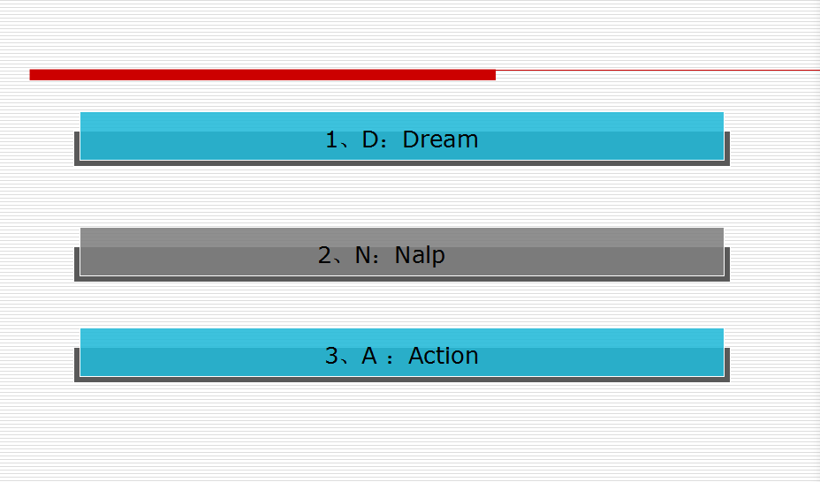Click the number "3" in the Action bar
The image size is (820, 482).
332,356
